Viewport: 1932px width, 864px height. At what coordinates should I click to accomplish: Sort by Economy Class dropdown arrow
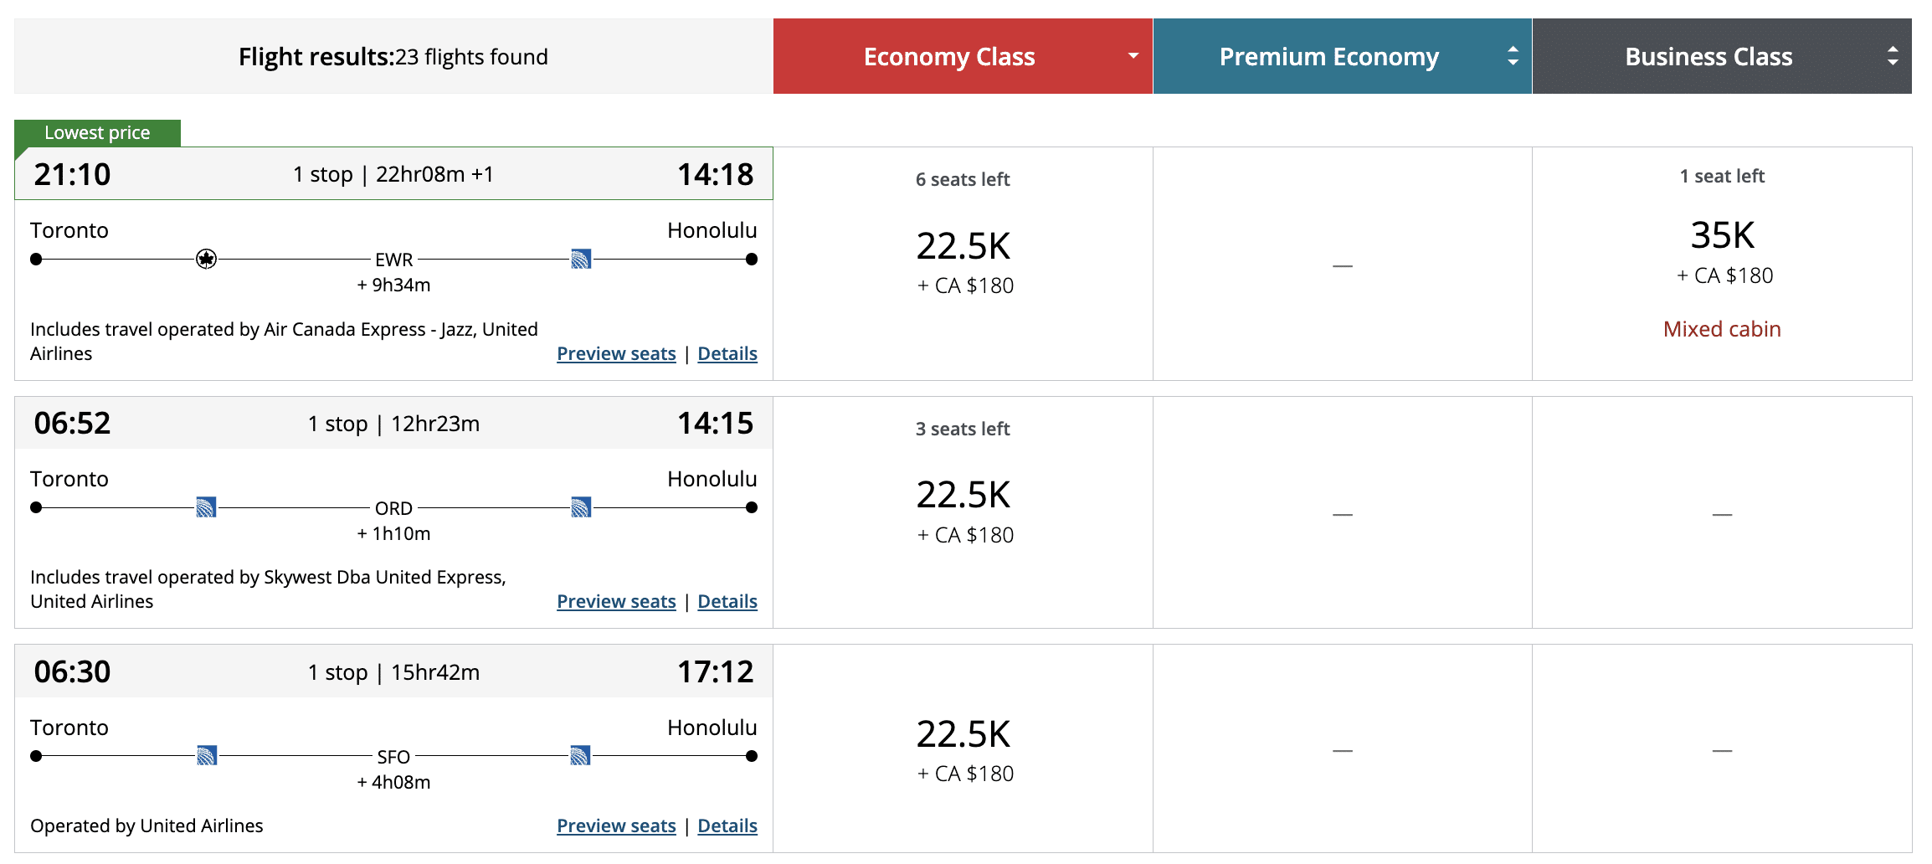(1133, 56)
